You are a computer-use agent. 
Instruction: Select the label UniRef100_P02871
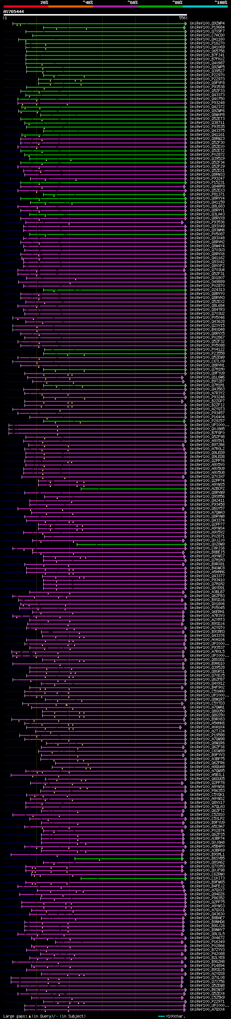pyautogui.click(x=207, y=536)
